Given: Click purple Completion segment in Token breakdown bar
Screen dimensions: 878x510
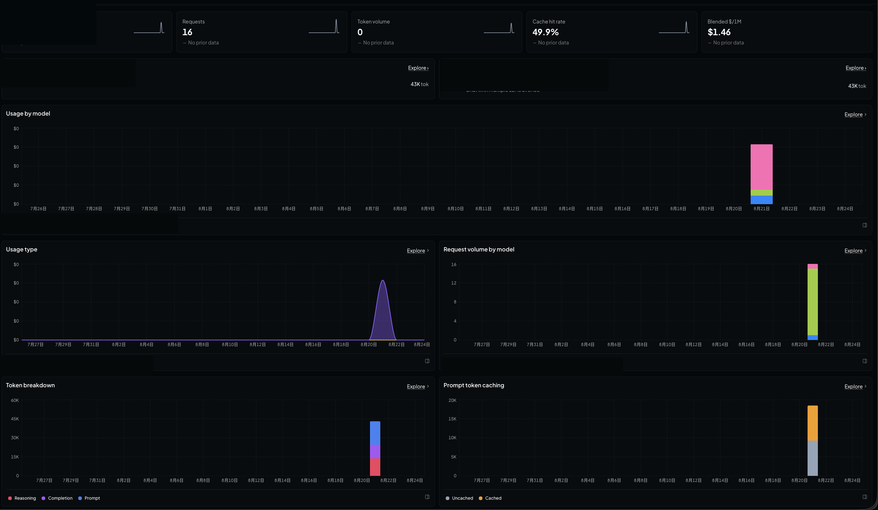Looking at the screenshot, I should click(375, 452).
